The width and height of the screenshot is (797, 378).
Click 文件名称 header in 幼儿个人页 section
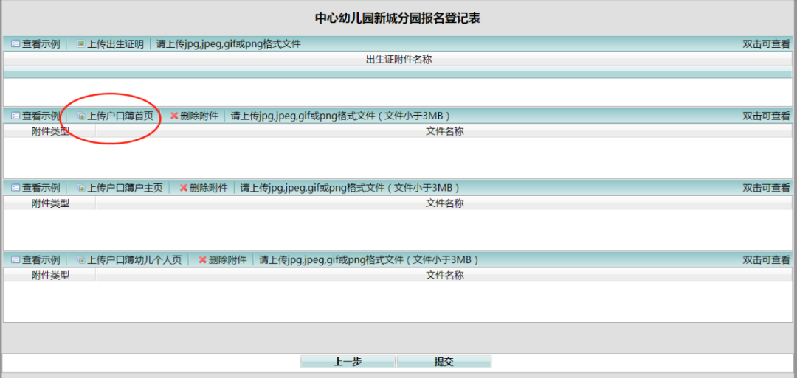pos(444,276)
